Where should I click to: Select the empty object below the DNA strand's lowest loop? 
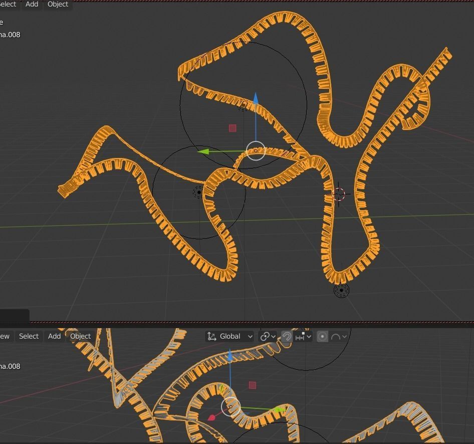tap(341, 290)
